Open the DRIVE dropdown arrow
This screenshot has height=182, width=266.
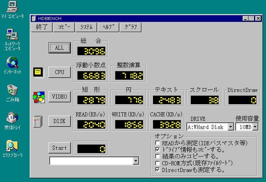230,127
